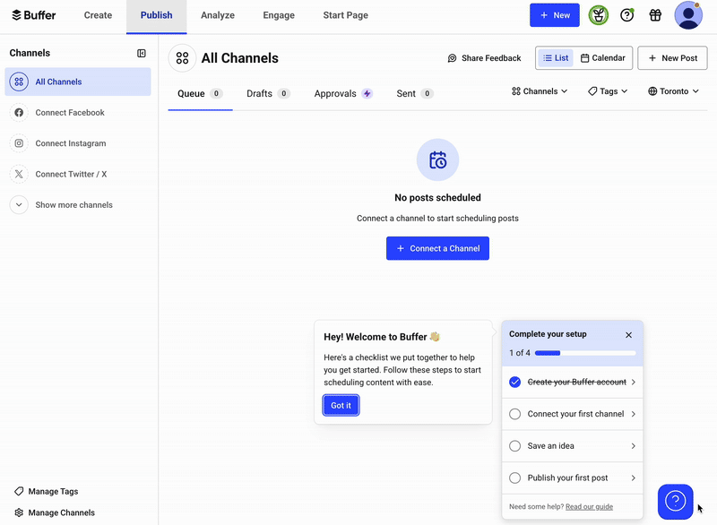Click the New Post button
The height and width of the screenshot is (525, 717).
click(x=673, y=58)
